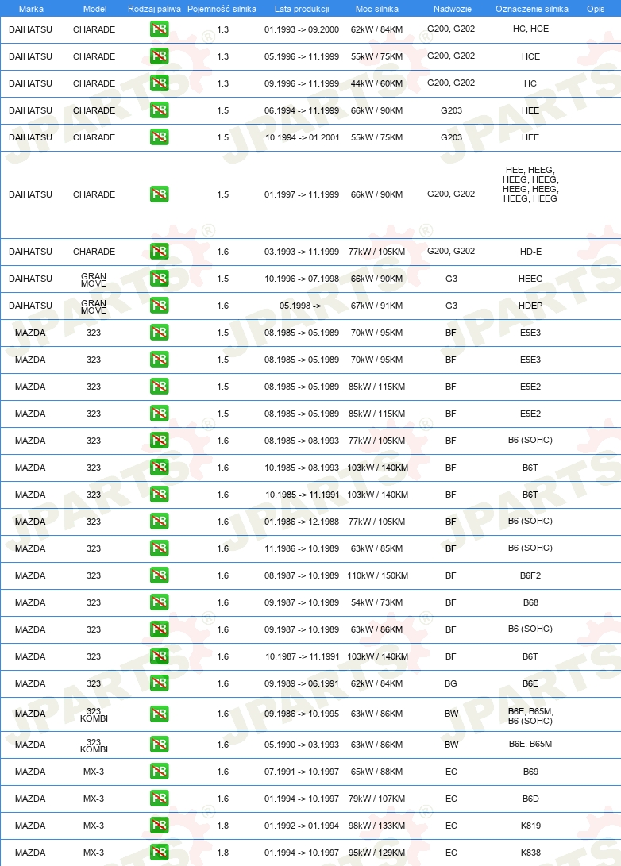The height and width of the screenshot is (866, 621).
Task: Click fuel icon for Charade 05.1996 -> 11.1999 row
Action: coord(159,56)
